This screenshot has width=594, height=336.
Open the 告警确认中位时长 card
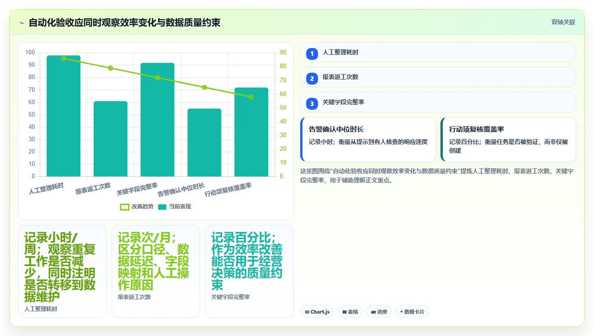coord(368,139)
